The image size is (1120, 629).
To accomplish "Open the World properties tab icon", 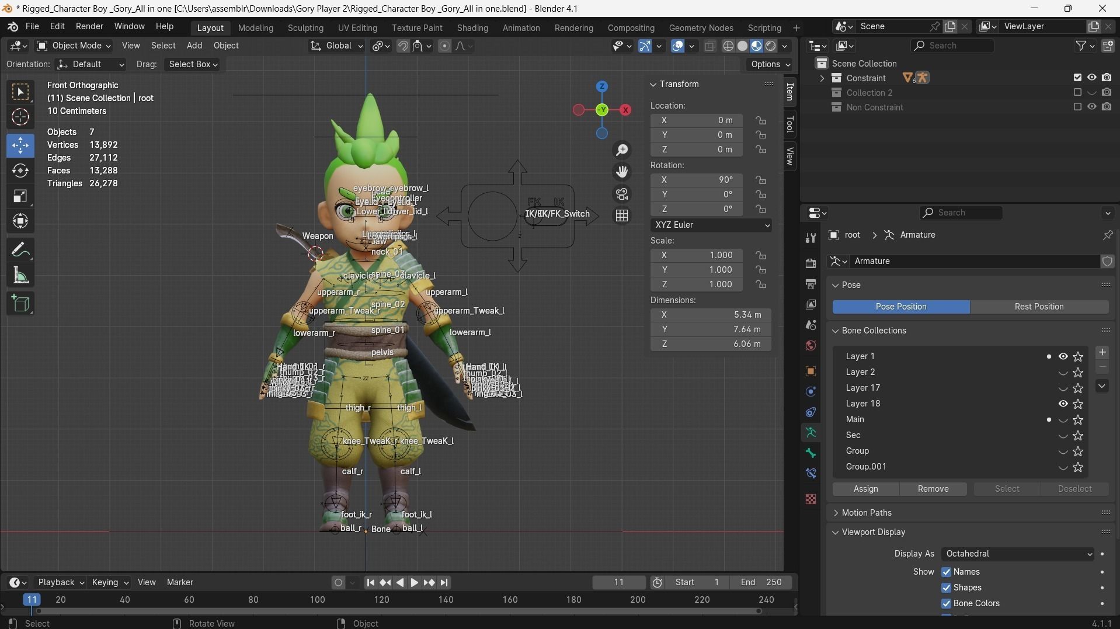I will 811,345.
